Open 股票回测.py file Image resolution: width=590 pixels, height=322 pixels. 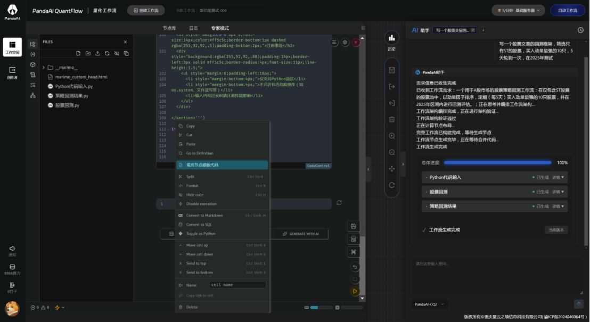(67, 105)
